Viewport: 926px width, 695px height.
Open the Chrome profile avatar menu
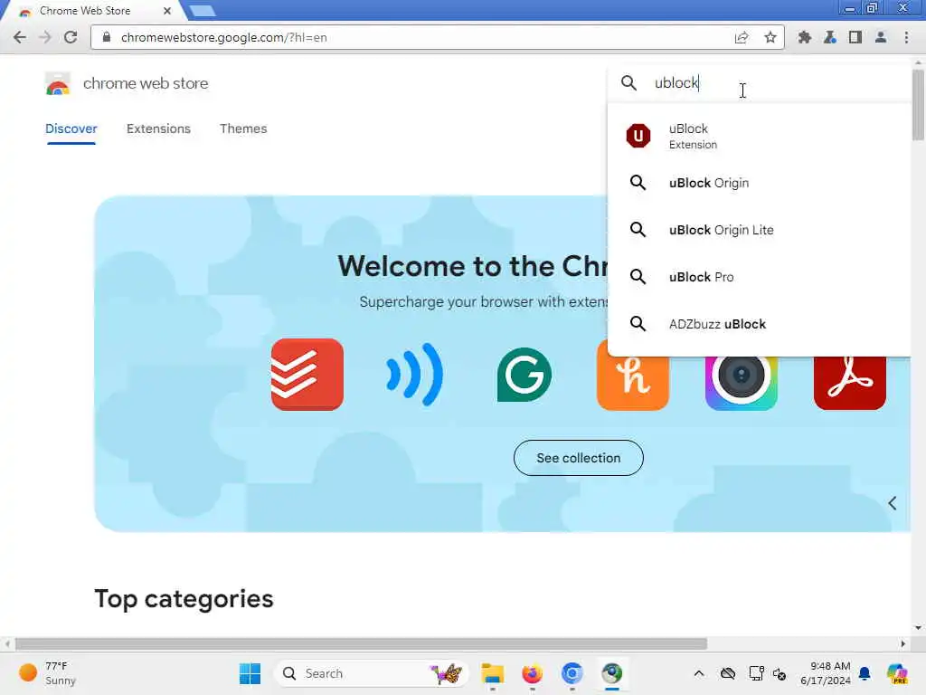point(881,37)
